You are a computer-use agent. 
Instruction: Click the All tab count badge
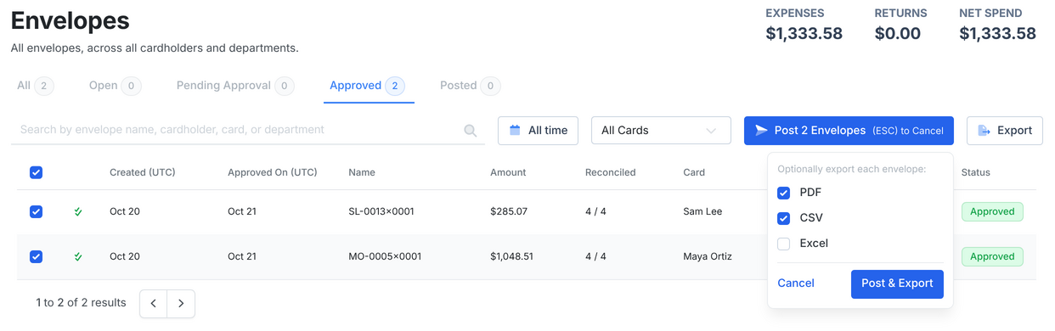click(44, 86)
